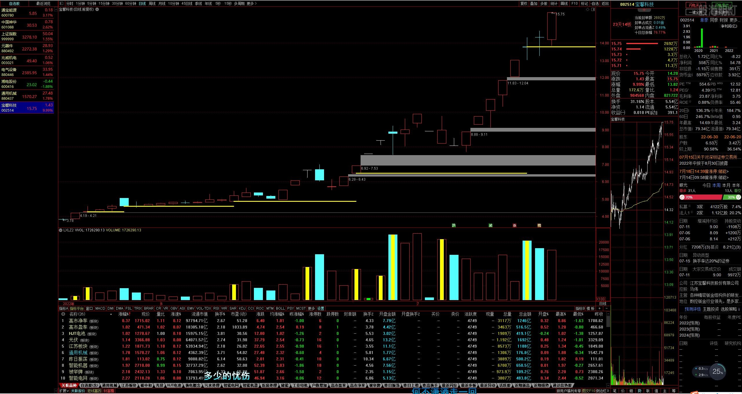742x394 pixels.
Task: Click the 涨 marker below the K-line chart
Action: (x=514, y=225)
